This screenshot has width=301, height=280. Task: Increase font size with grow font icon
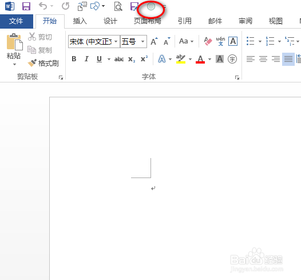[154, 41]
